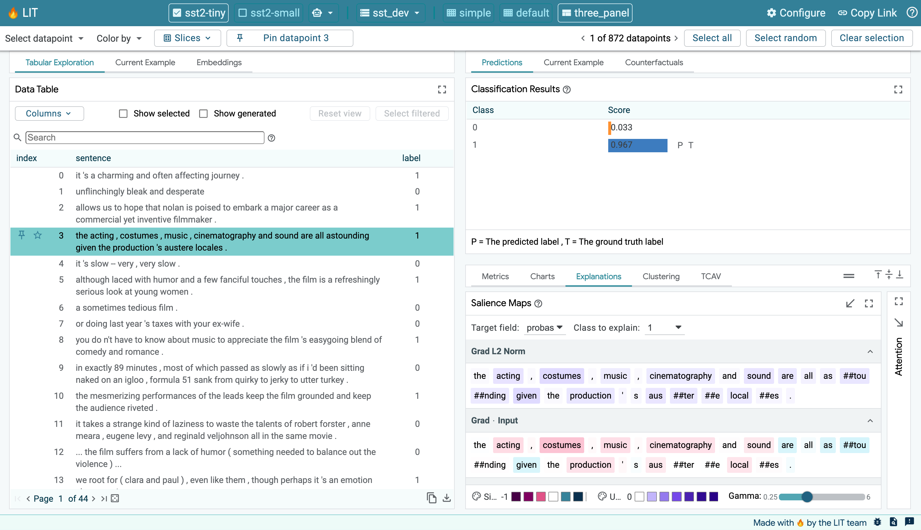This screenshot has width=921, height=530.
Task: Click Pin datapoint 3 button
Action: pos(290,38)
